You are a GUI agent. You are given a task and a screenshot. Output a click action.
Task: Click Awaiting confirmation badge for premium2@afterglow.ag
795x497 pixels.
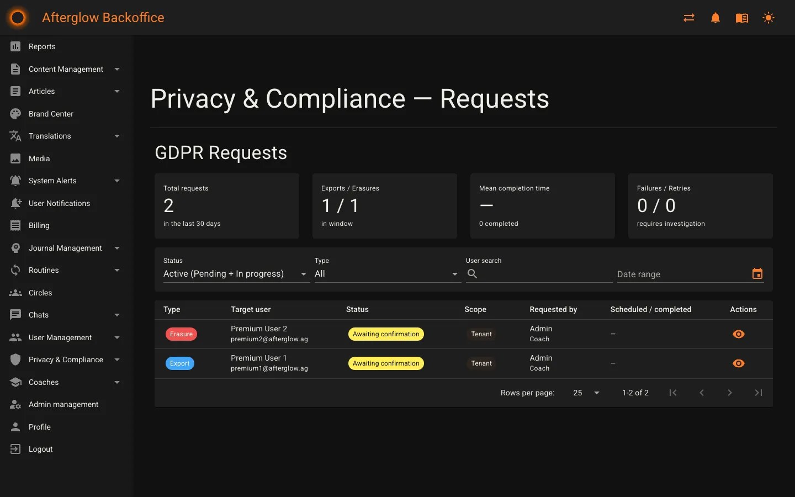[386, 334]
